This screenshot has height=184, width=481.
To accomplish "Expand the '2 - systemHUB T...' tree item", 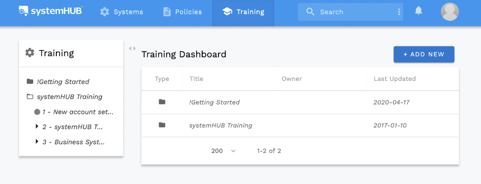I will 37,126.
